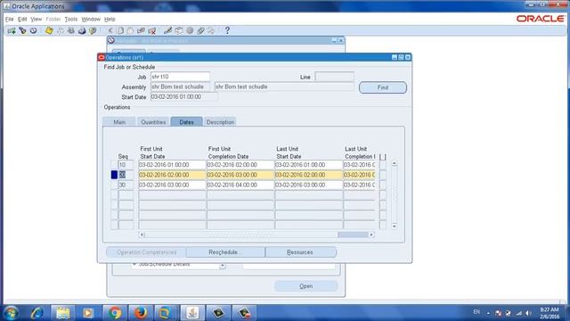Click the first Assembly field
The height and width of the screenshot is (321, 570).
coord(180,86)
